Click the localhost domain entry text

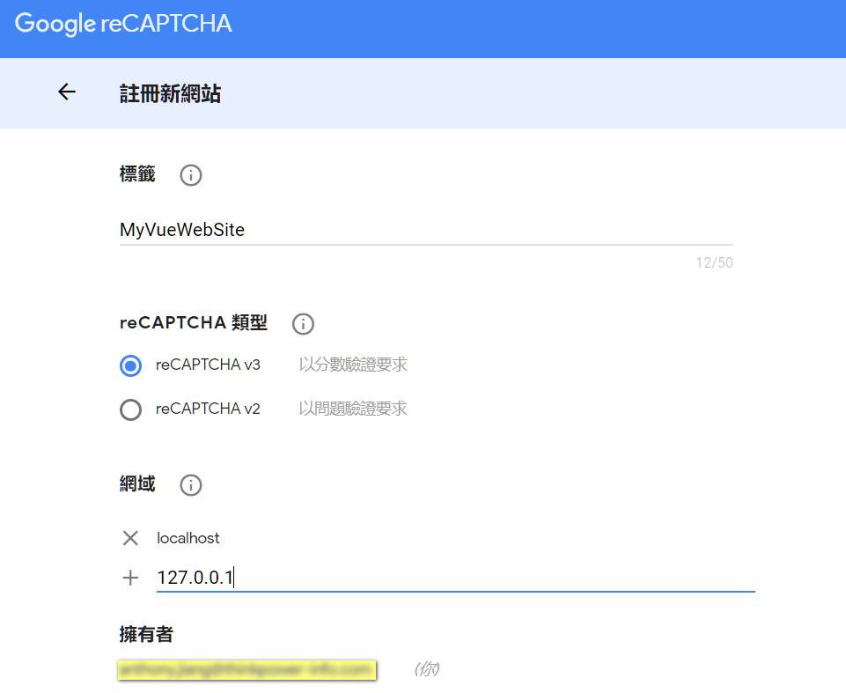point(188,538)
